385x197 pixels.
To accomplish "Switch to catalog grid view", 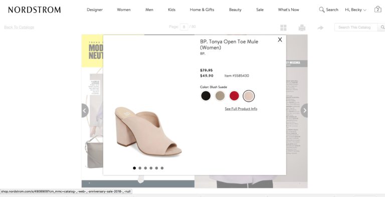I will click(283, 28).
